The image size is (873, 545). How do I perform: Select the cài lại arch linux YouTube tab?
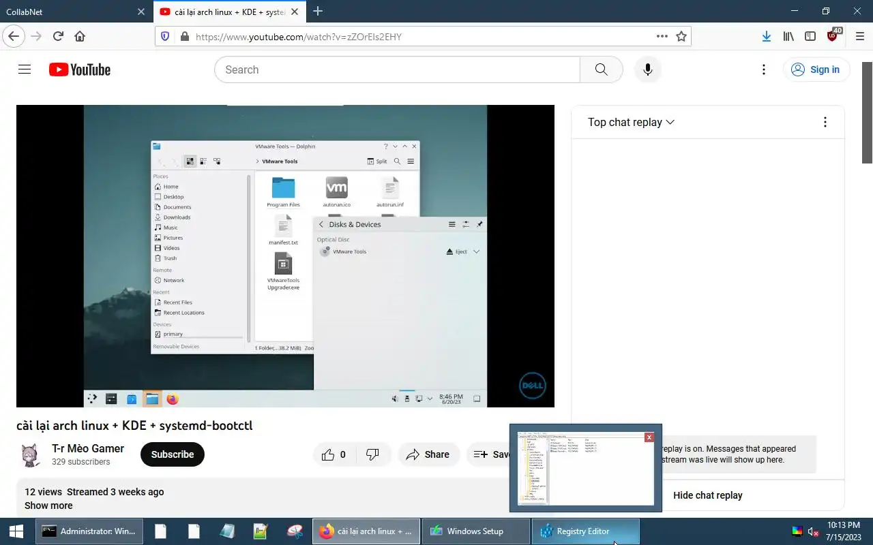230,12
